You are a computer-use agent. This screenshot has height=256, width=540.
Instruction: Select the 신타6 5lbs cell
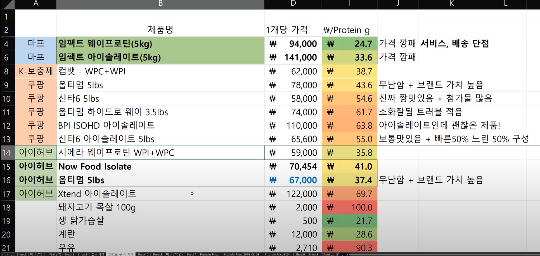pos(160,99)
